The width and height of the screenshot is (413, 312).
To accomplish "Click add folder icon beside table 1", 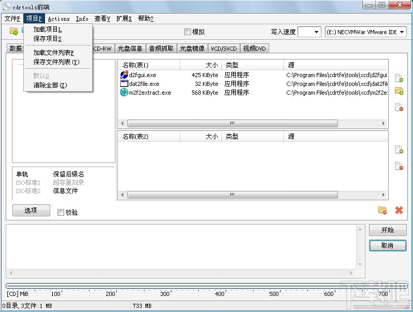I will coord(399,91).
